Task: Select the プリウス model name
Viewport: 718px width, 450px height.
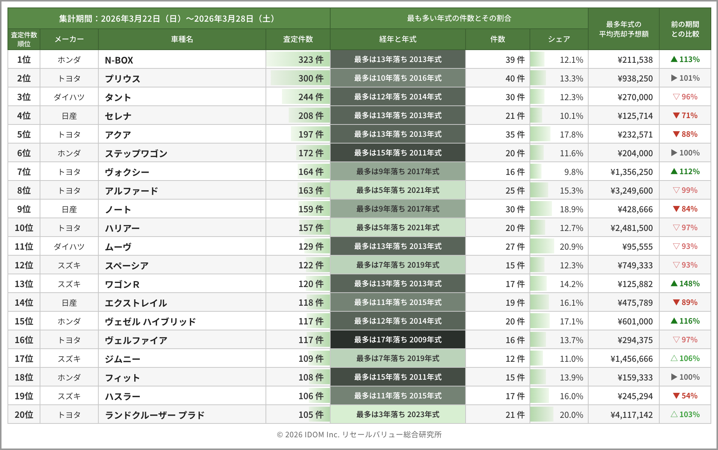Action: pos(123,78)
